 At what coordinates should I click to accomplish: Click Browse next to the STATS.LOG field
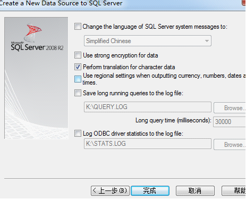[x=230, y=145]
